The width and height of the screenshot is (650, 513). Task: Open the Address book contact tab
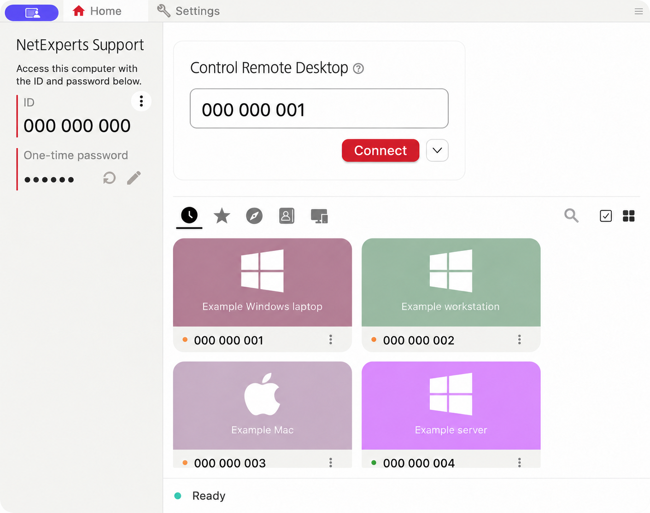[287, 216]
